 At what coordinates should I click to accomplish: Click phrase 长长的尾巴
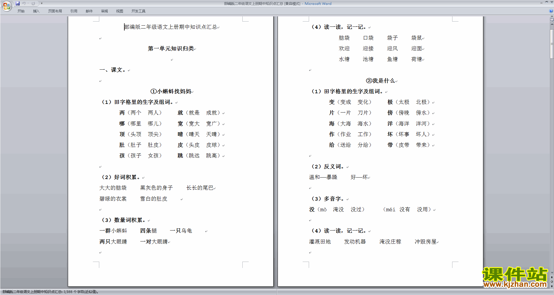point(200,188)
